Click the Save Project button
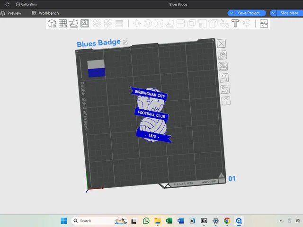Screen dimensions: 303x227 pos(250,13)
